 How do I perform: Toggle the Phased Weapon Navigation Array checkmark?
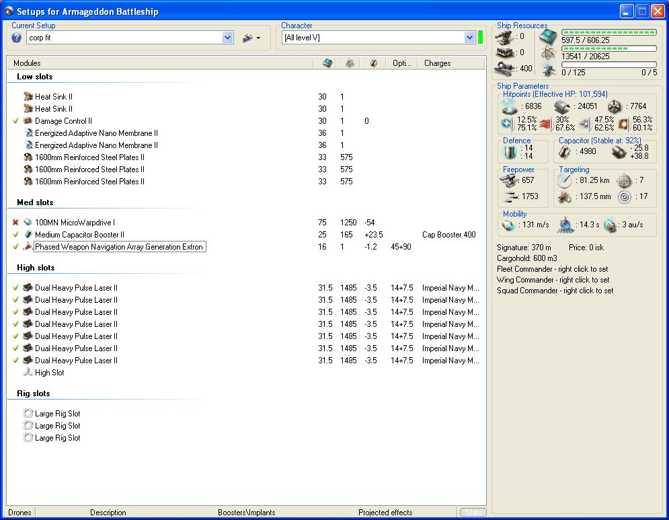(x=15, y=247)
